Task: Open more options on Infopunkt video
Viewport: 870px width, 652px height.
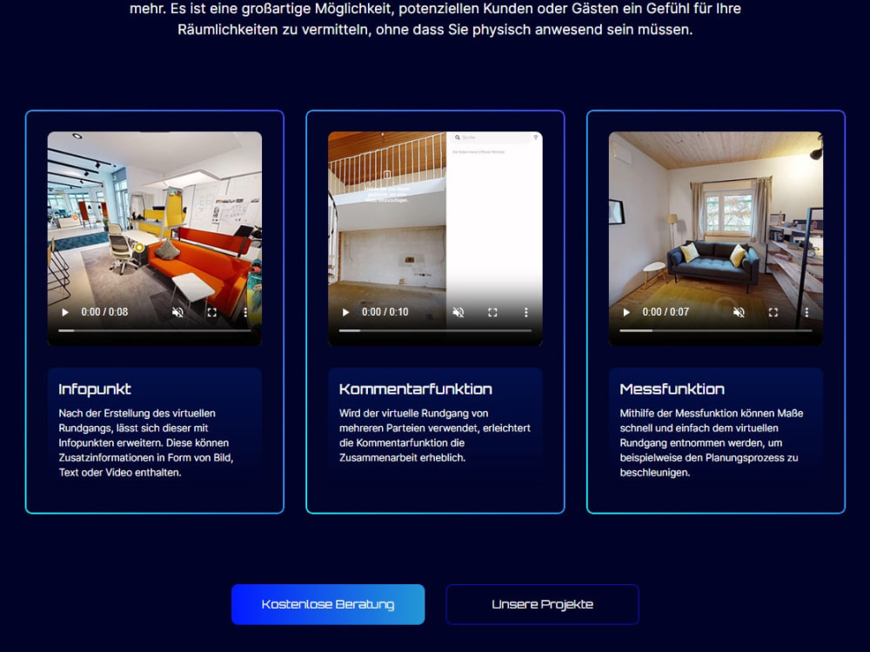Action: tap(245, 312)
